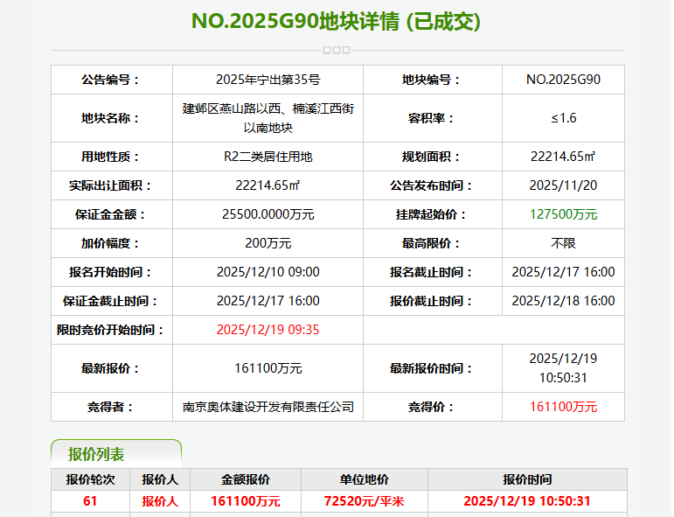
Task: Click the 限时竞价开始时间 label
Action: point(111,330)
